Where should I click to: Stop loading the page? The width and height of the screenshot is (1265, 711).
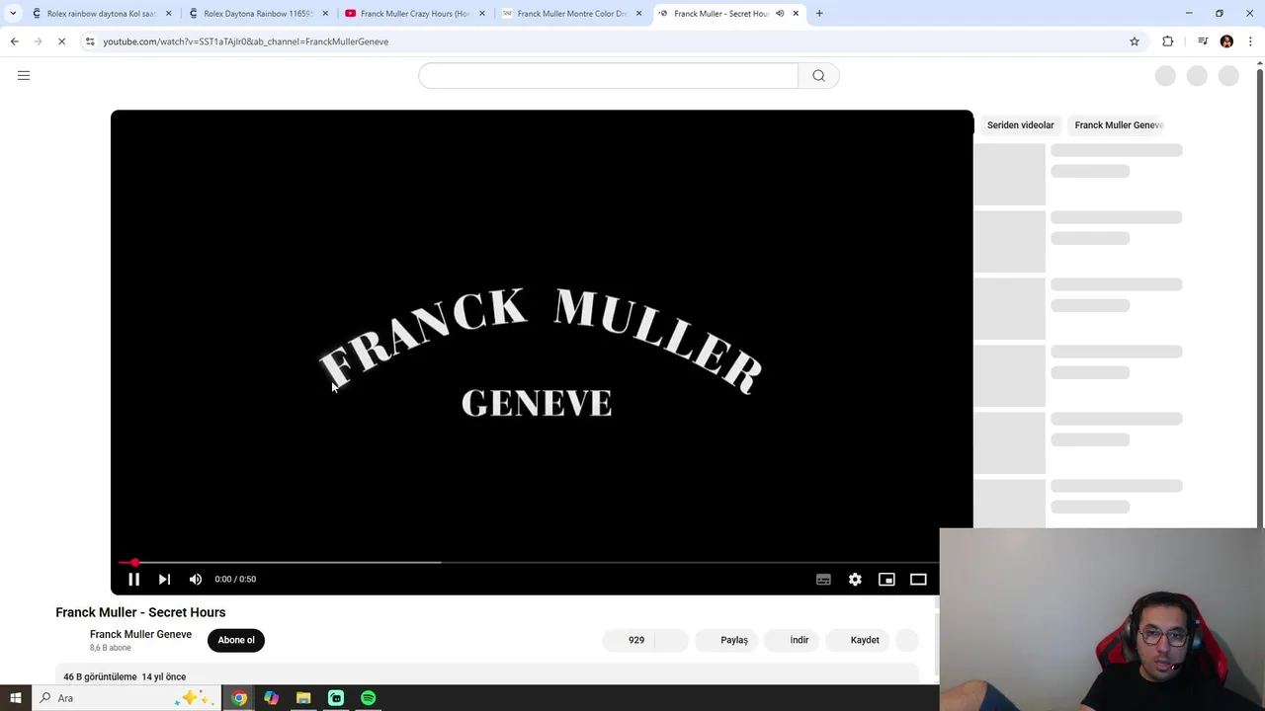(61, 41)
